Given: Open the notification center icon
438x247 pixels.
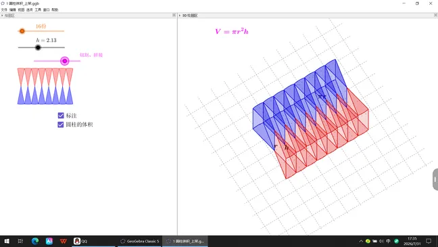Looking at the screenshot, I should point(429,241).
